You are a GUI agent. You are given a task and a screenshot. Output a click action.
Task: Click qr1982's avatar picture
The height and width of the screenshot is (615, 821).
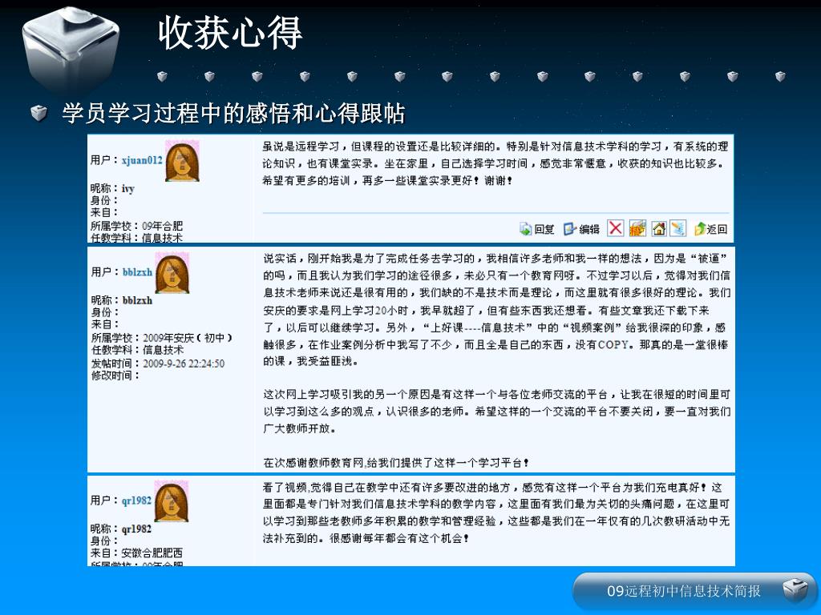click(x=172, y=501)
